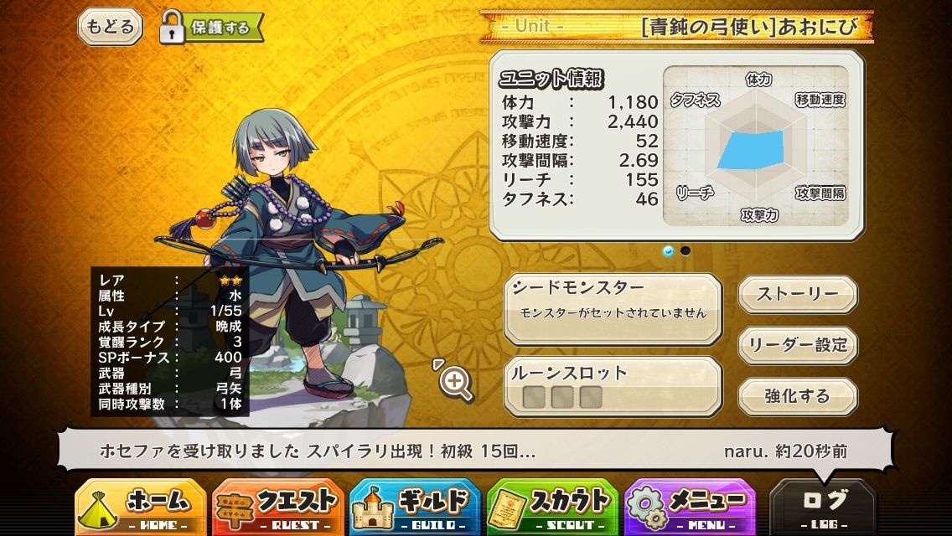Click the blue radar stats chart
The width and height of the screenshot is (952, 536).
coord(750,150)
